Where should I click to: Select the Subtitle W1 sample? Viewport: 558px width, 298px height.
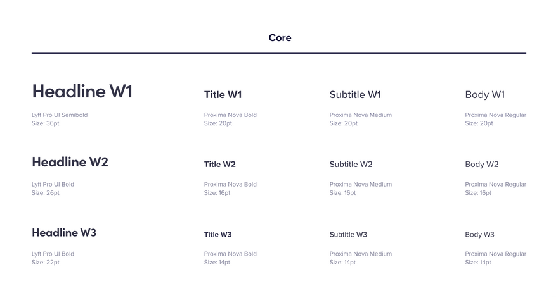(x=355, y=94)
